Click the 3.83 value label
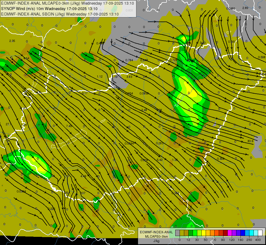Image resolution: width=266 pixels, height=245 pixels. pos(129,77)
